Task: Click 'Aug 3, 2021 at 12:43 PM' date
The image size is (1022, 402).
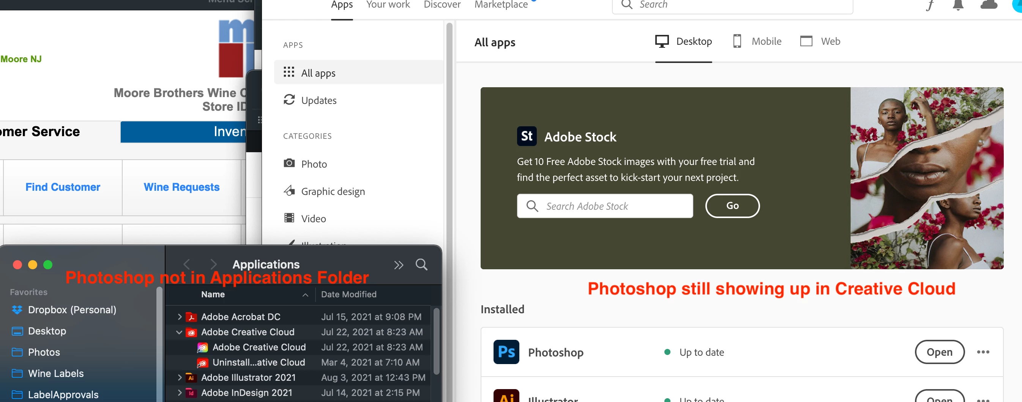Action: (373, 377)
